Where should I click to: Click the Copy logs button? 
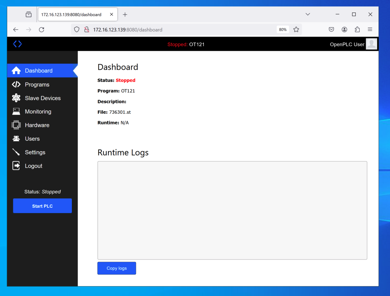point(117,268)
